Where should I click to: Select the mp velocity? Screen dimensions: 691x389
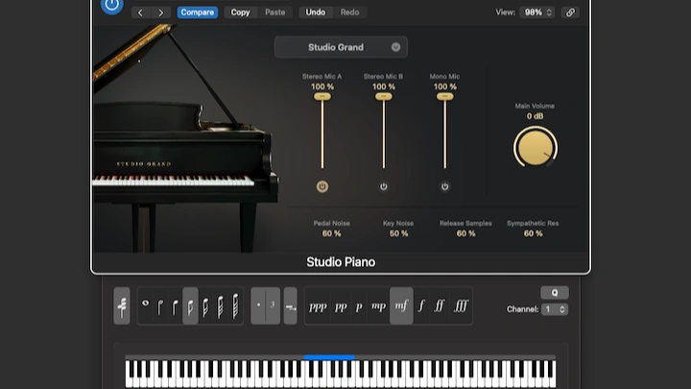378,306
